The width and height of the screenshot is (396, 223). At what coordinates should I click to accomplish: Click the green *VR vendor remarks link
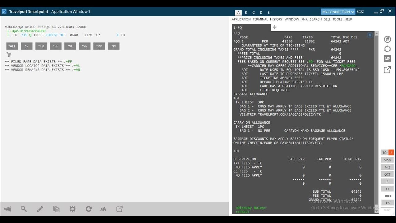(77, 70)
